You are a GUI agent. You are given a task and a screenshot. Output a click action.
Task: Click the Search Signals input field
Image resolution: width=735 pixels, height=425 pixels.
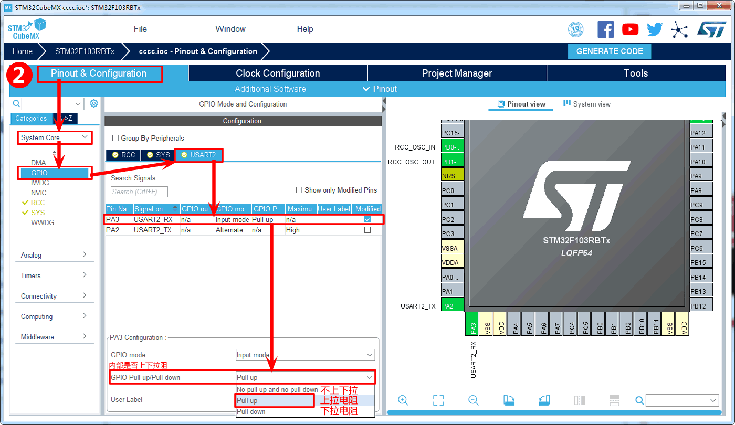click(139, 192)
